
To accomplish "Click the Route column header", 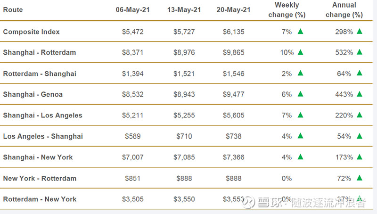I will (x=13, y=10).
